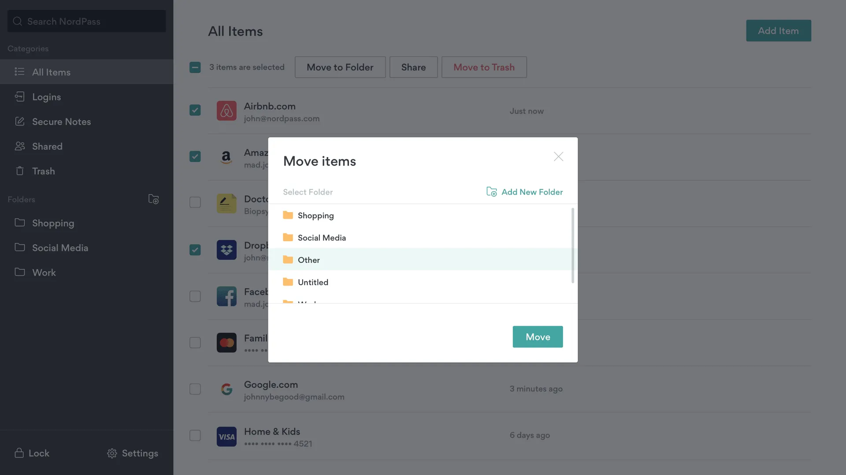Click the Airbnb logo icon
Screen dimensions: 846x475
[226, 111]
